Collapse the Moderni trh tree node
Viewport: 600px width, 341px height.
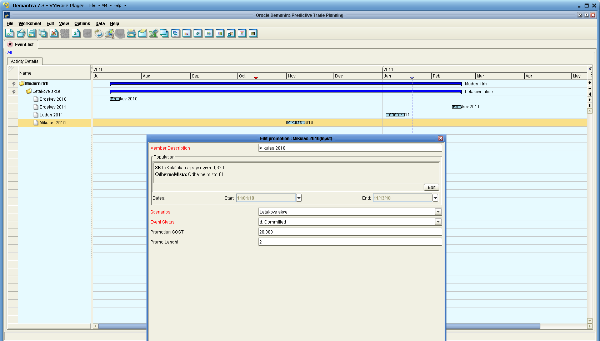pos(14,84)
